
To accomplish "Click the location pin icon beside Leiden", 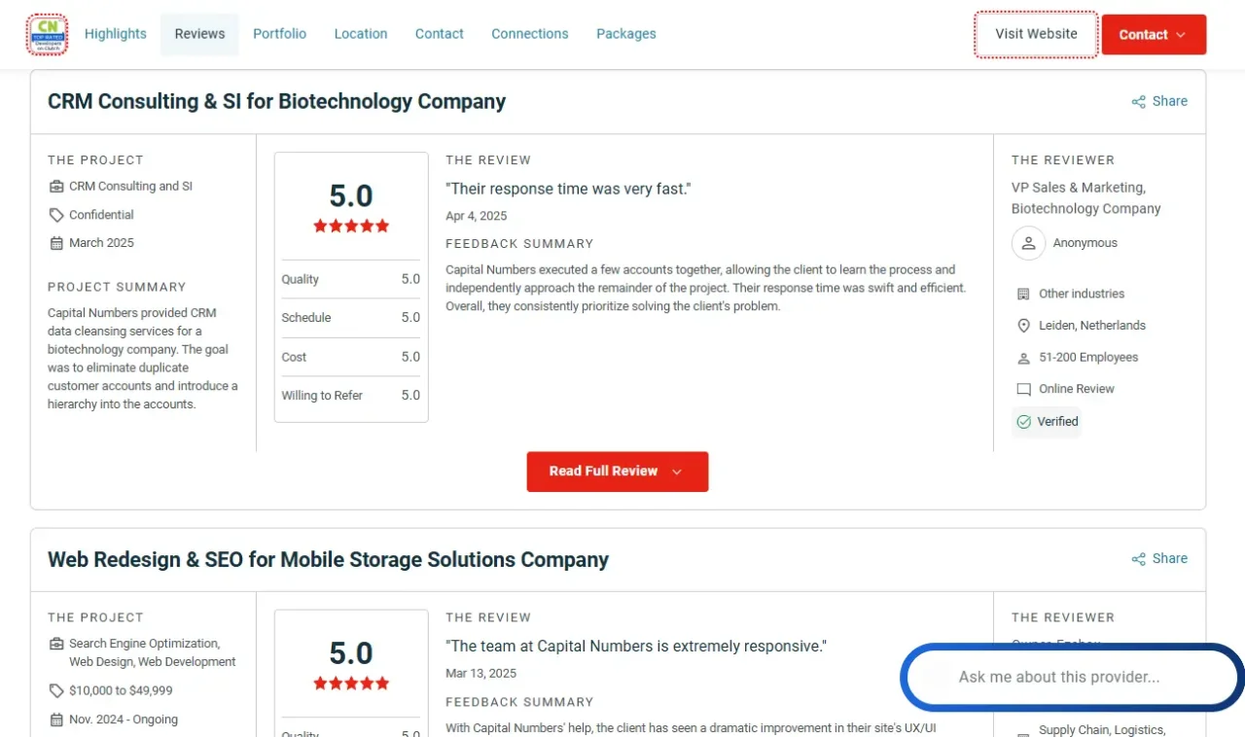I will pyautogui.click(x=1023, y=326).
